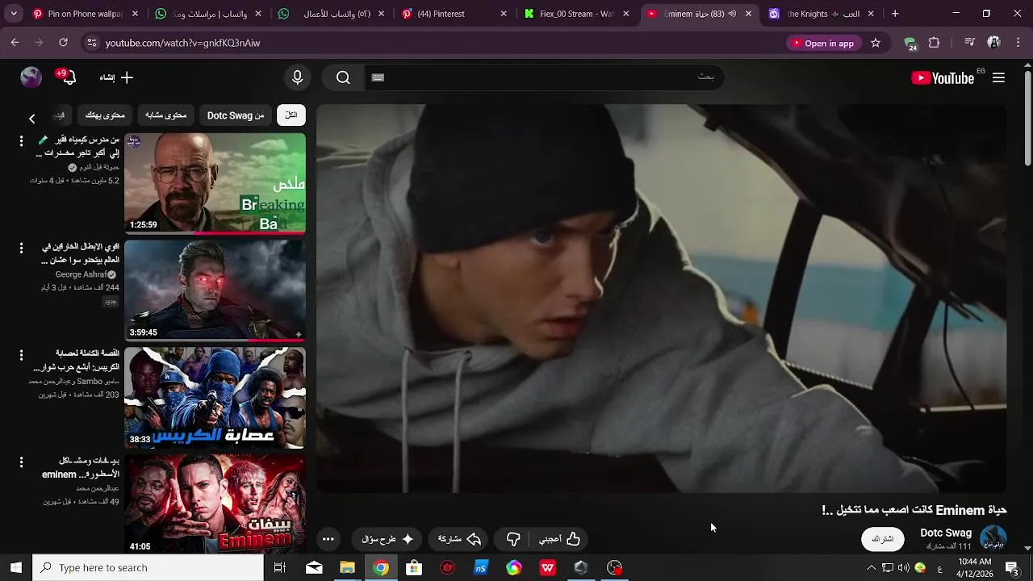This screenshot has height=581, width=1033.
Task: Open more actions three-dot menu below video
Action: pyautogui.click(x=328, y=539)
